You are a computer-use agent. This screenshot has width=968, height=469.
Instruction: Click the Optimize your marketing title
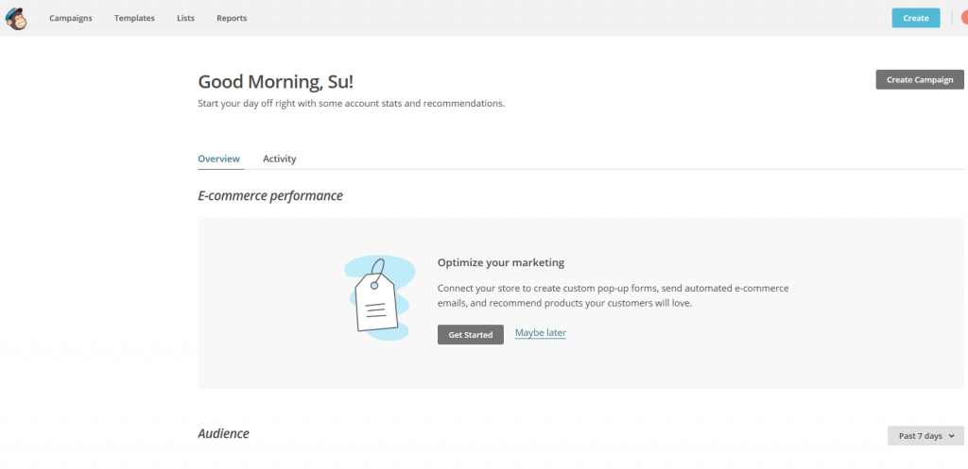click(x=500, y=262)
